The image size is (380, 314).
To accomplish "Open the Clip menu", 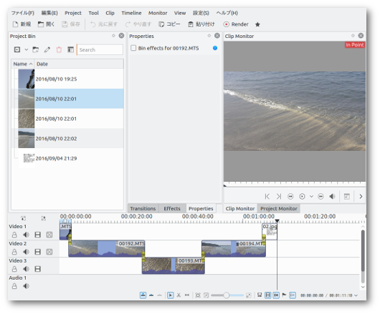I will (110, 13).
